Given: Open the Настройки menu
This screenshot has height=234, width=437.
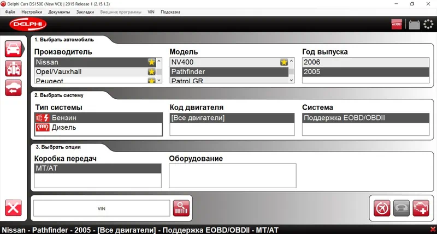Looking at the screenshot, I should pos(32,12).
